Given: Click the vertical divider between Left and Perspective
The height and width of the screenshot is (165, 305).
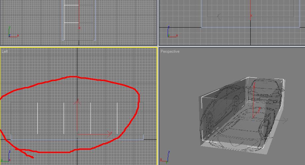Looking at the screenshot, I should coord(158,106).
